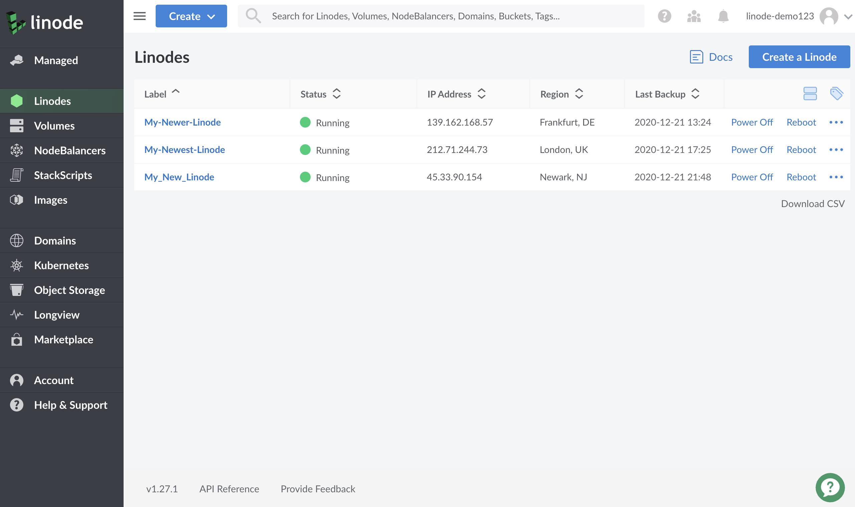Reboot My-Newer-Linode server

pyautogui.click(x=801, y=122)
